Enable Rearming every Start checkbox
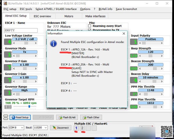Viewport: 174px width, 139px height. tap(90, 26)
